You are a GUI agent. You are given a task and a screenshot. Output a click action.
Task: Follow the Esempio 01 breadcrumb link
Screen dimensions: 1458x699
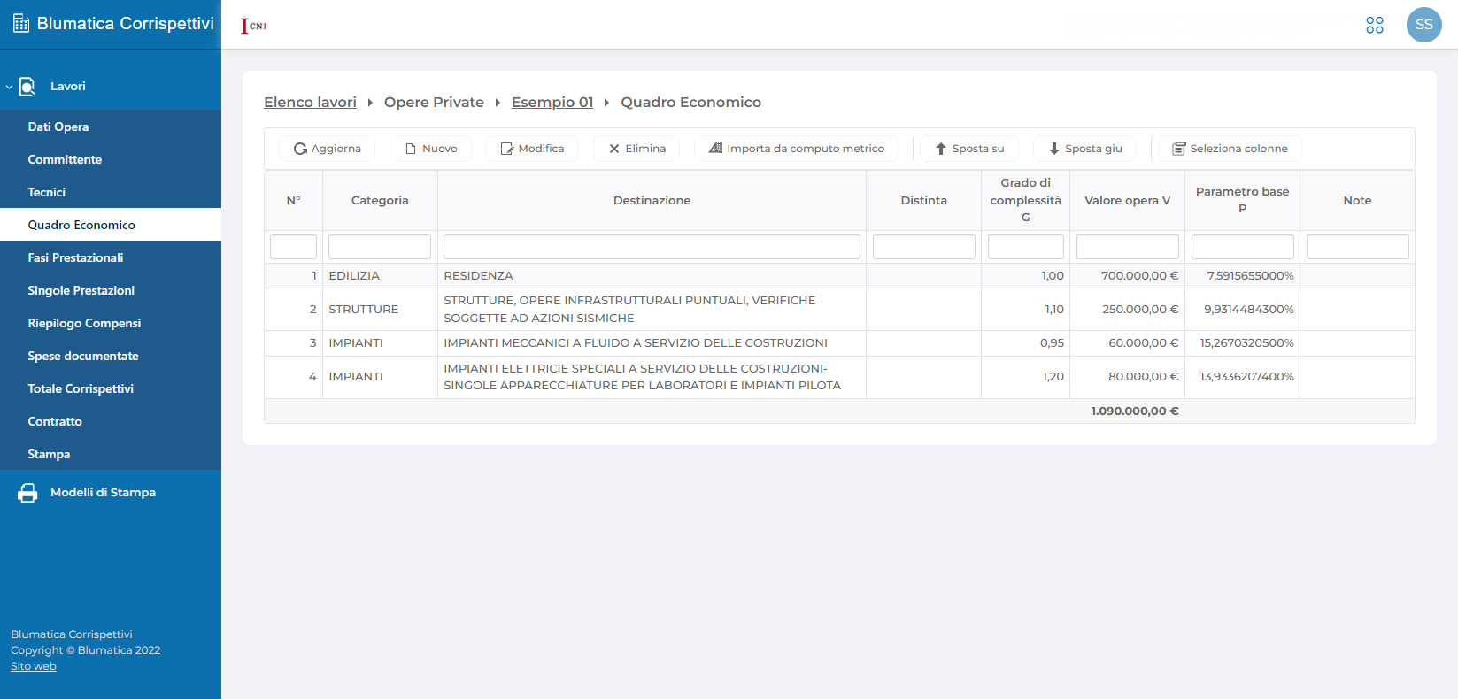pos(552,103)
